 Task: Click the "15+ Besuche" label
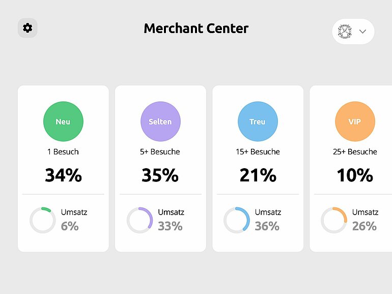click(x=258, y=152)
